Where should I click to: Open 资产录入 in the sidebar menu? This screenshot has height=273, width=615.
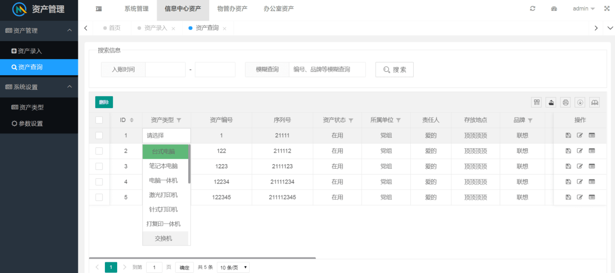point(30,51)
